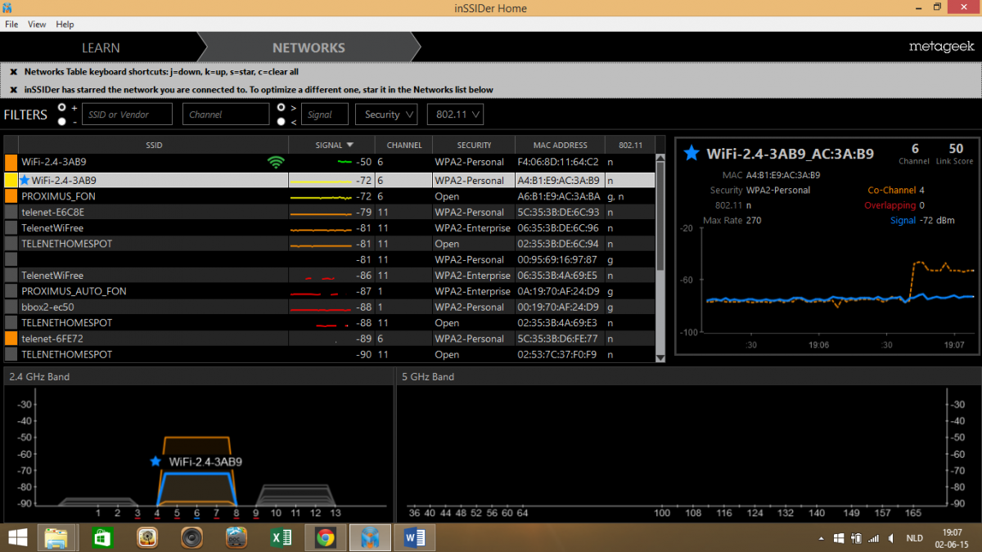Open the File menu
This screenshot has height=552, width=982.
[x=11, y=25]
